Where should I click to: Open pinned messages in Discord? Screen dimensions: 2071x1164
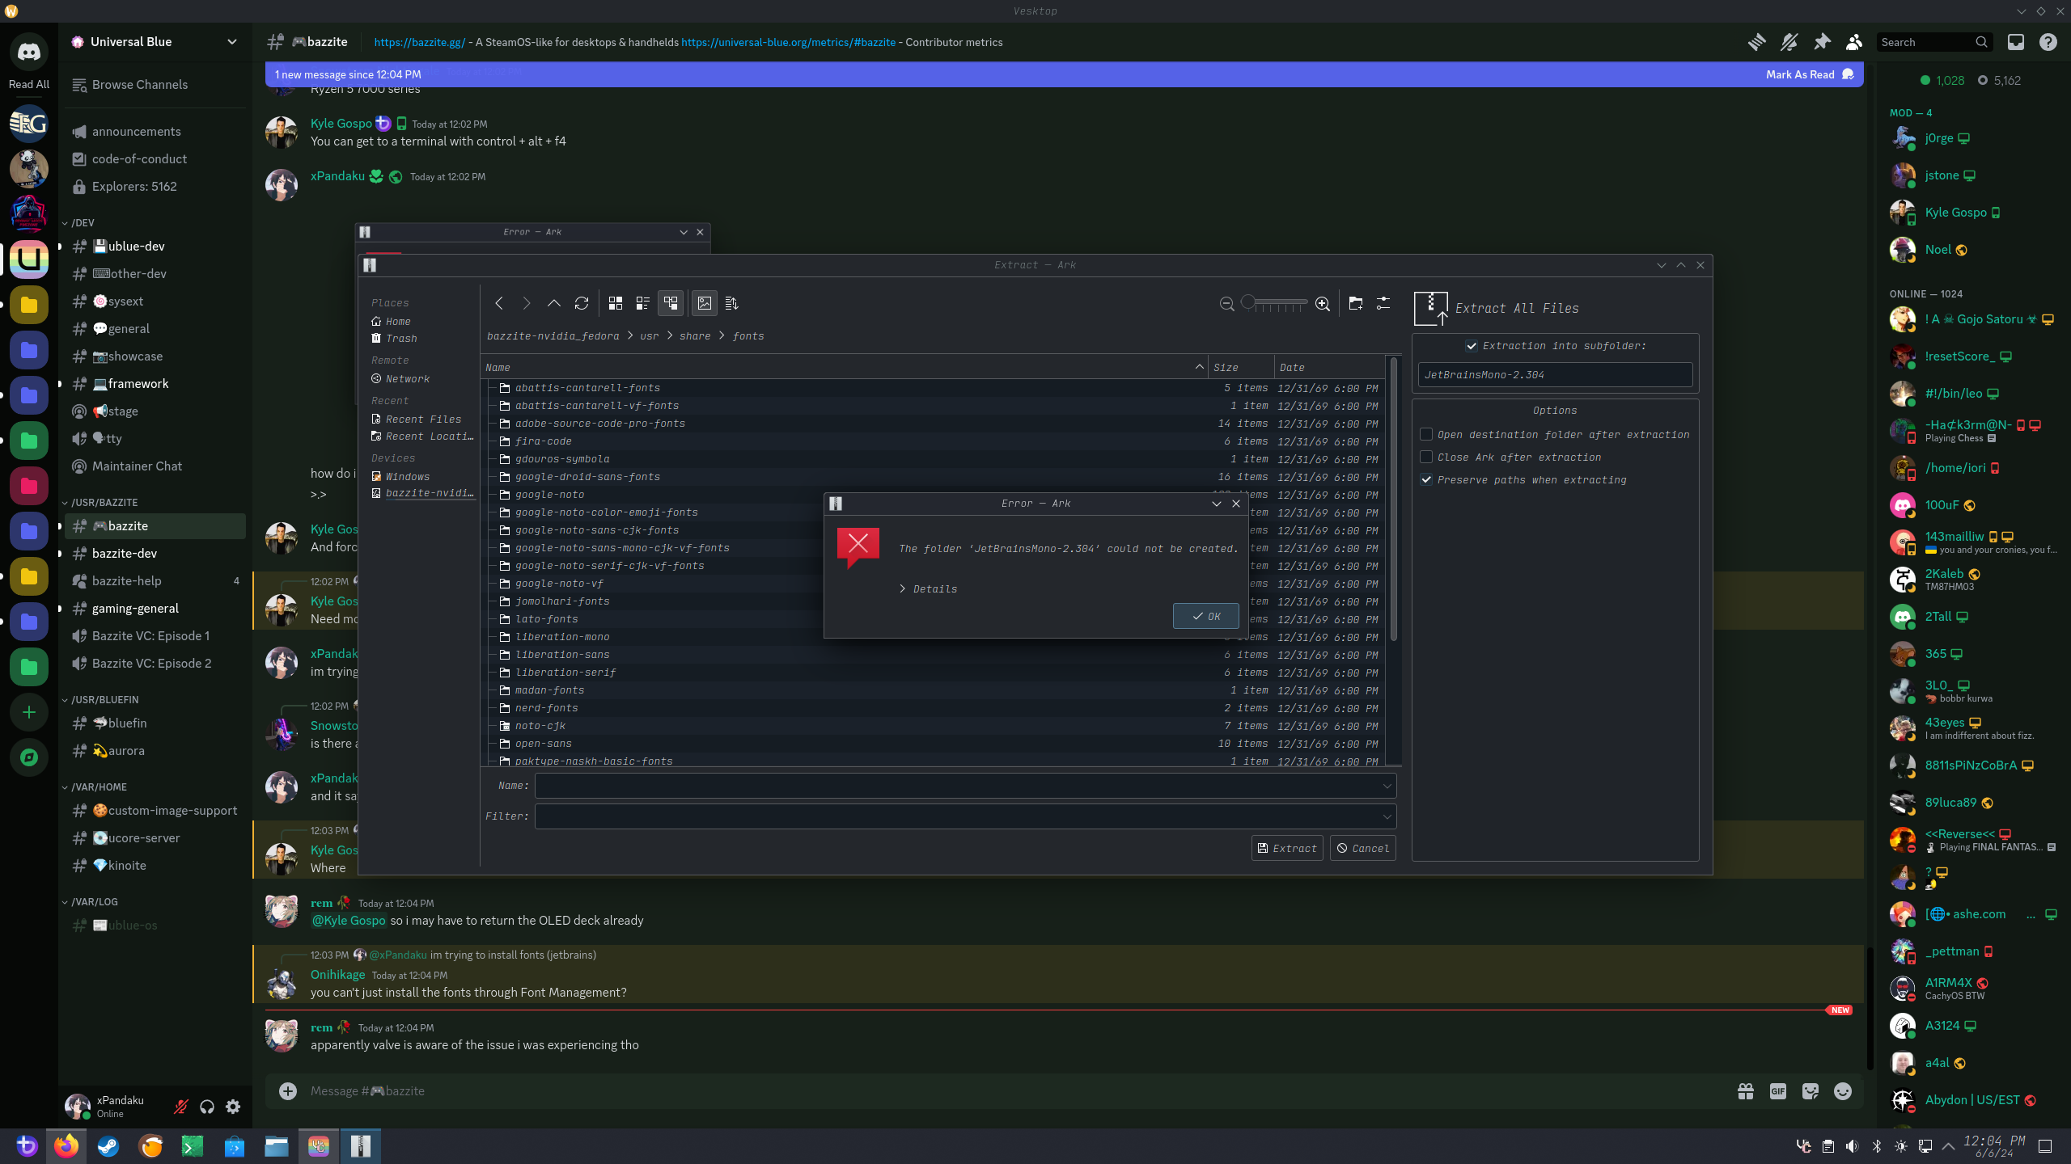pyautogui.click(x=1823, y=41)
